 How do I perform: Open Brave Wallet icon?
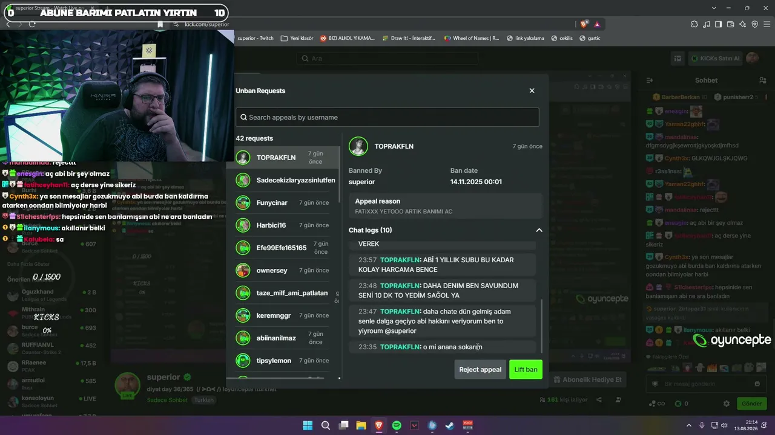(x=730, y=24)
